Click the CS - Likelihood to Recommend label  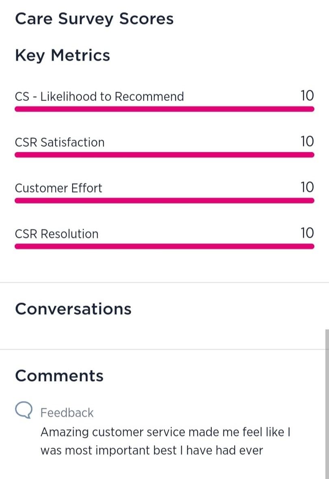pos(100,96)
